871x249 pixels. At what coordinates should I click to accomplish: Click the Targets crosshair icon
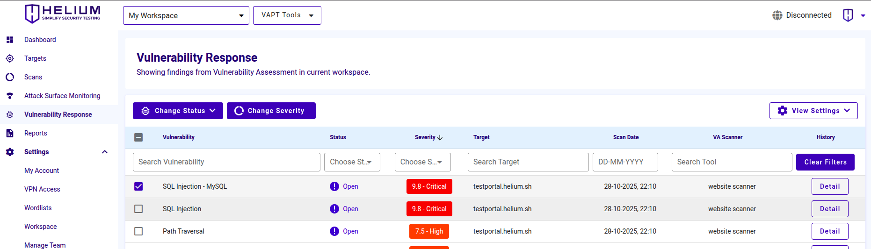pyautogui.click(x=10, y=58)
